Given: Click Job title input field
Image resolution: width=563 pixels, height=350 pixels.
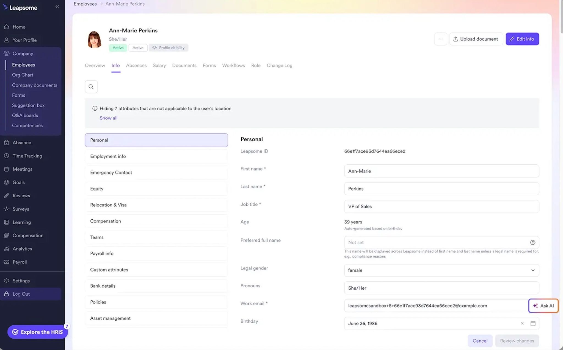Looking at the screenshot, I should point(441,206).
